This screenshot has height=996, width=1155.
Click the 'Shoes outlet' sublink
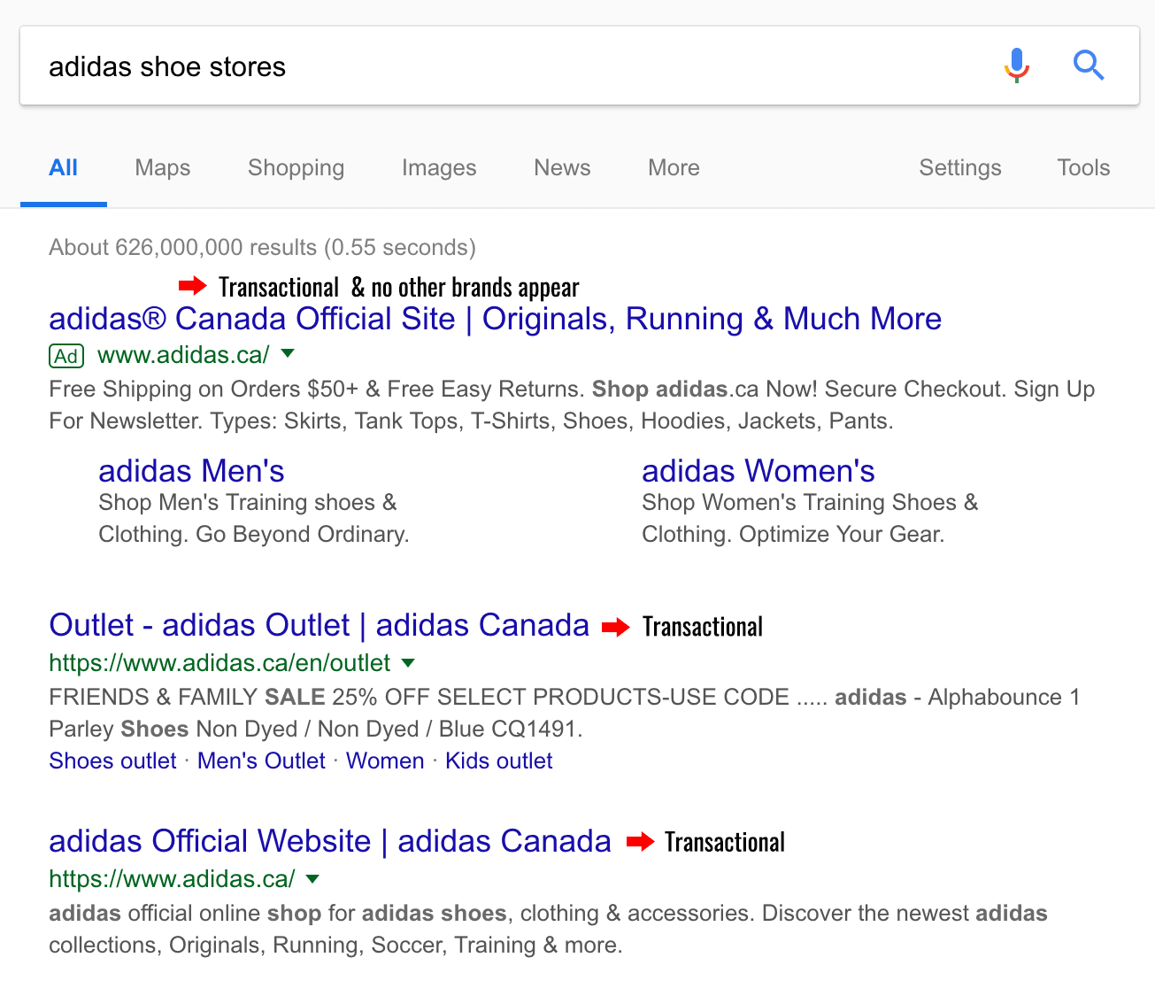tap(112, 761)
